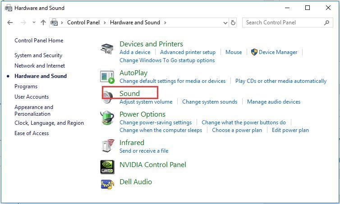Open the Devices and Printers icon
The height and width of the screenshot is (204, 340).
(x=107, y=49)
